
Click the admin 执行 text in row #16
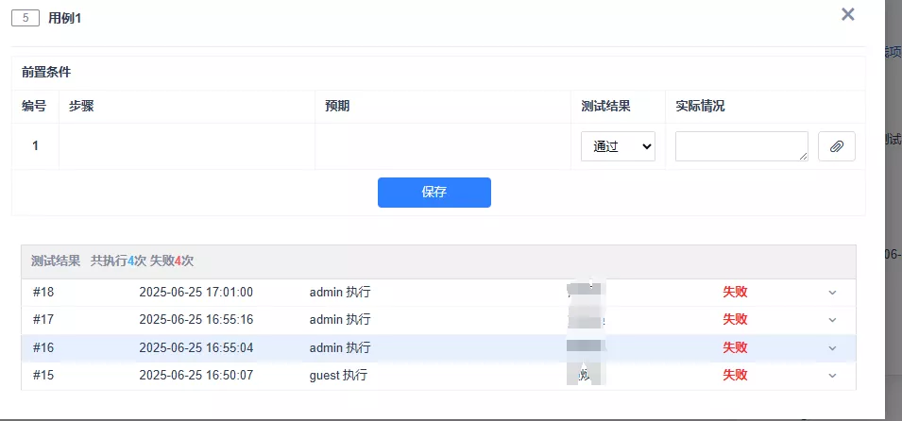tap(340, 348)
